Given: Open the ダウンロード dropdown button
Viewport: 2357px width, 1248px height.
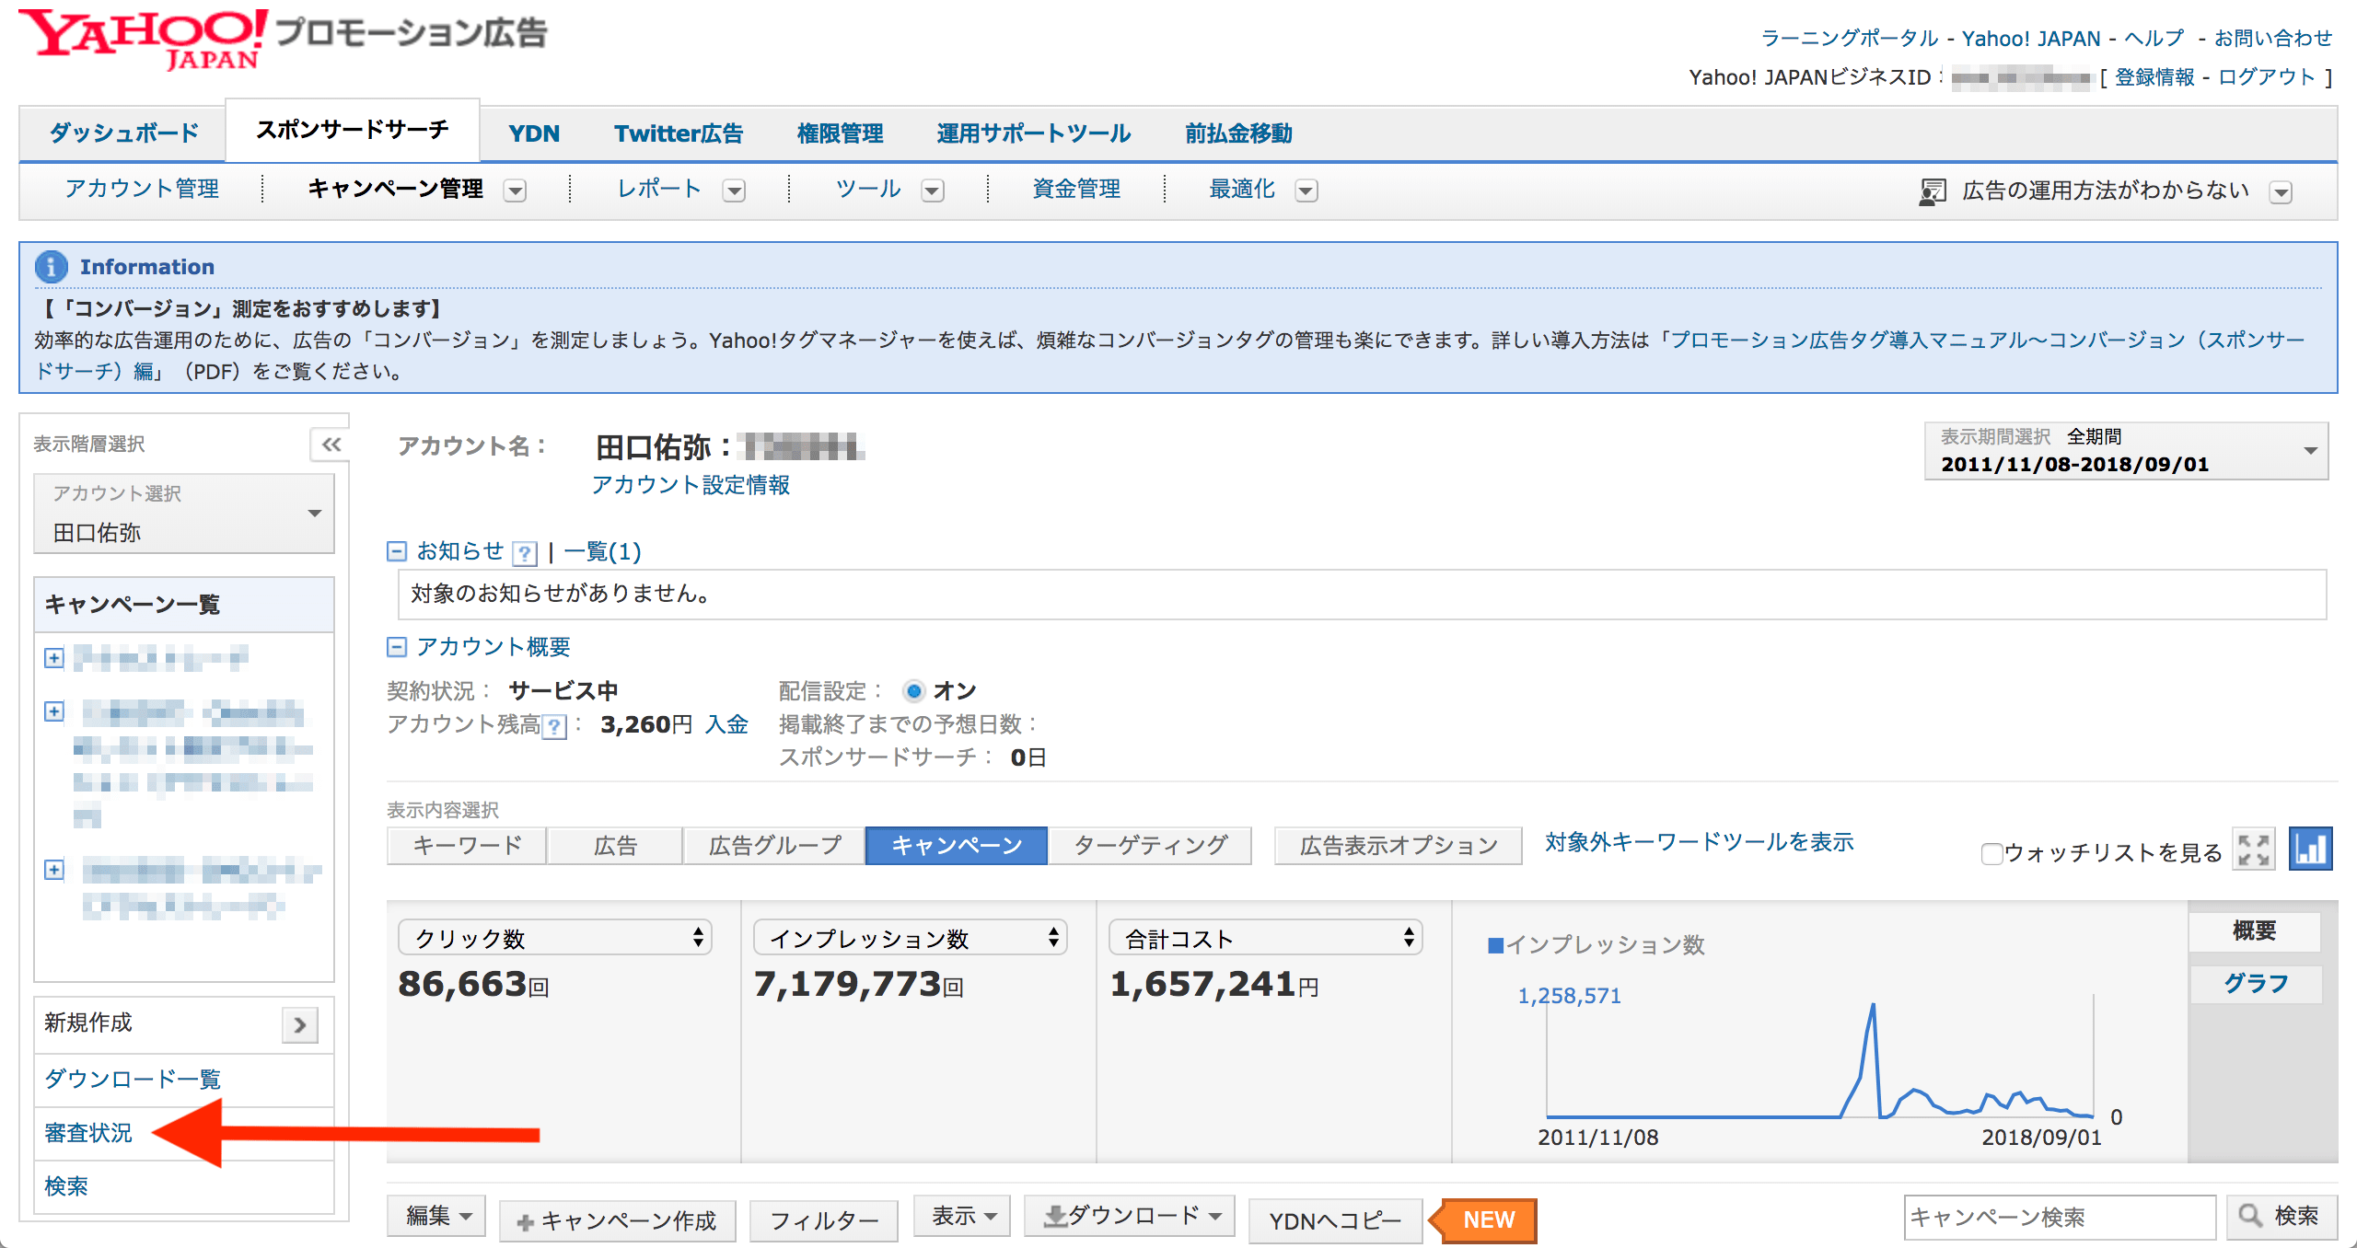Looking at the screenshot, I should pos(1130,1217).
